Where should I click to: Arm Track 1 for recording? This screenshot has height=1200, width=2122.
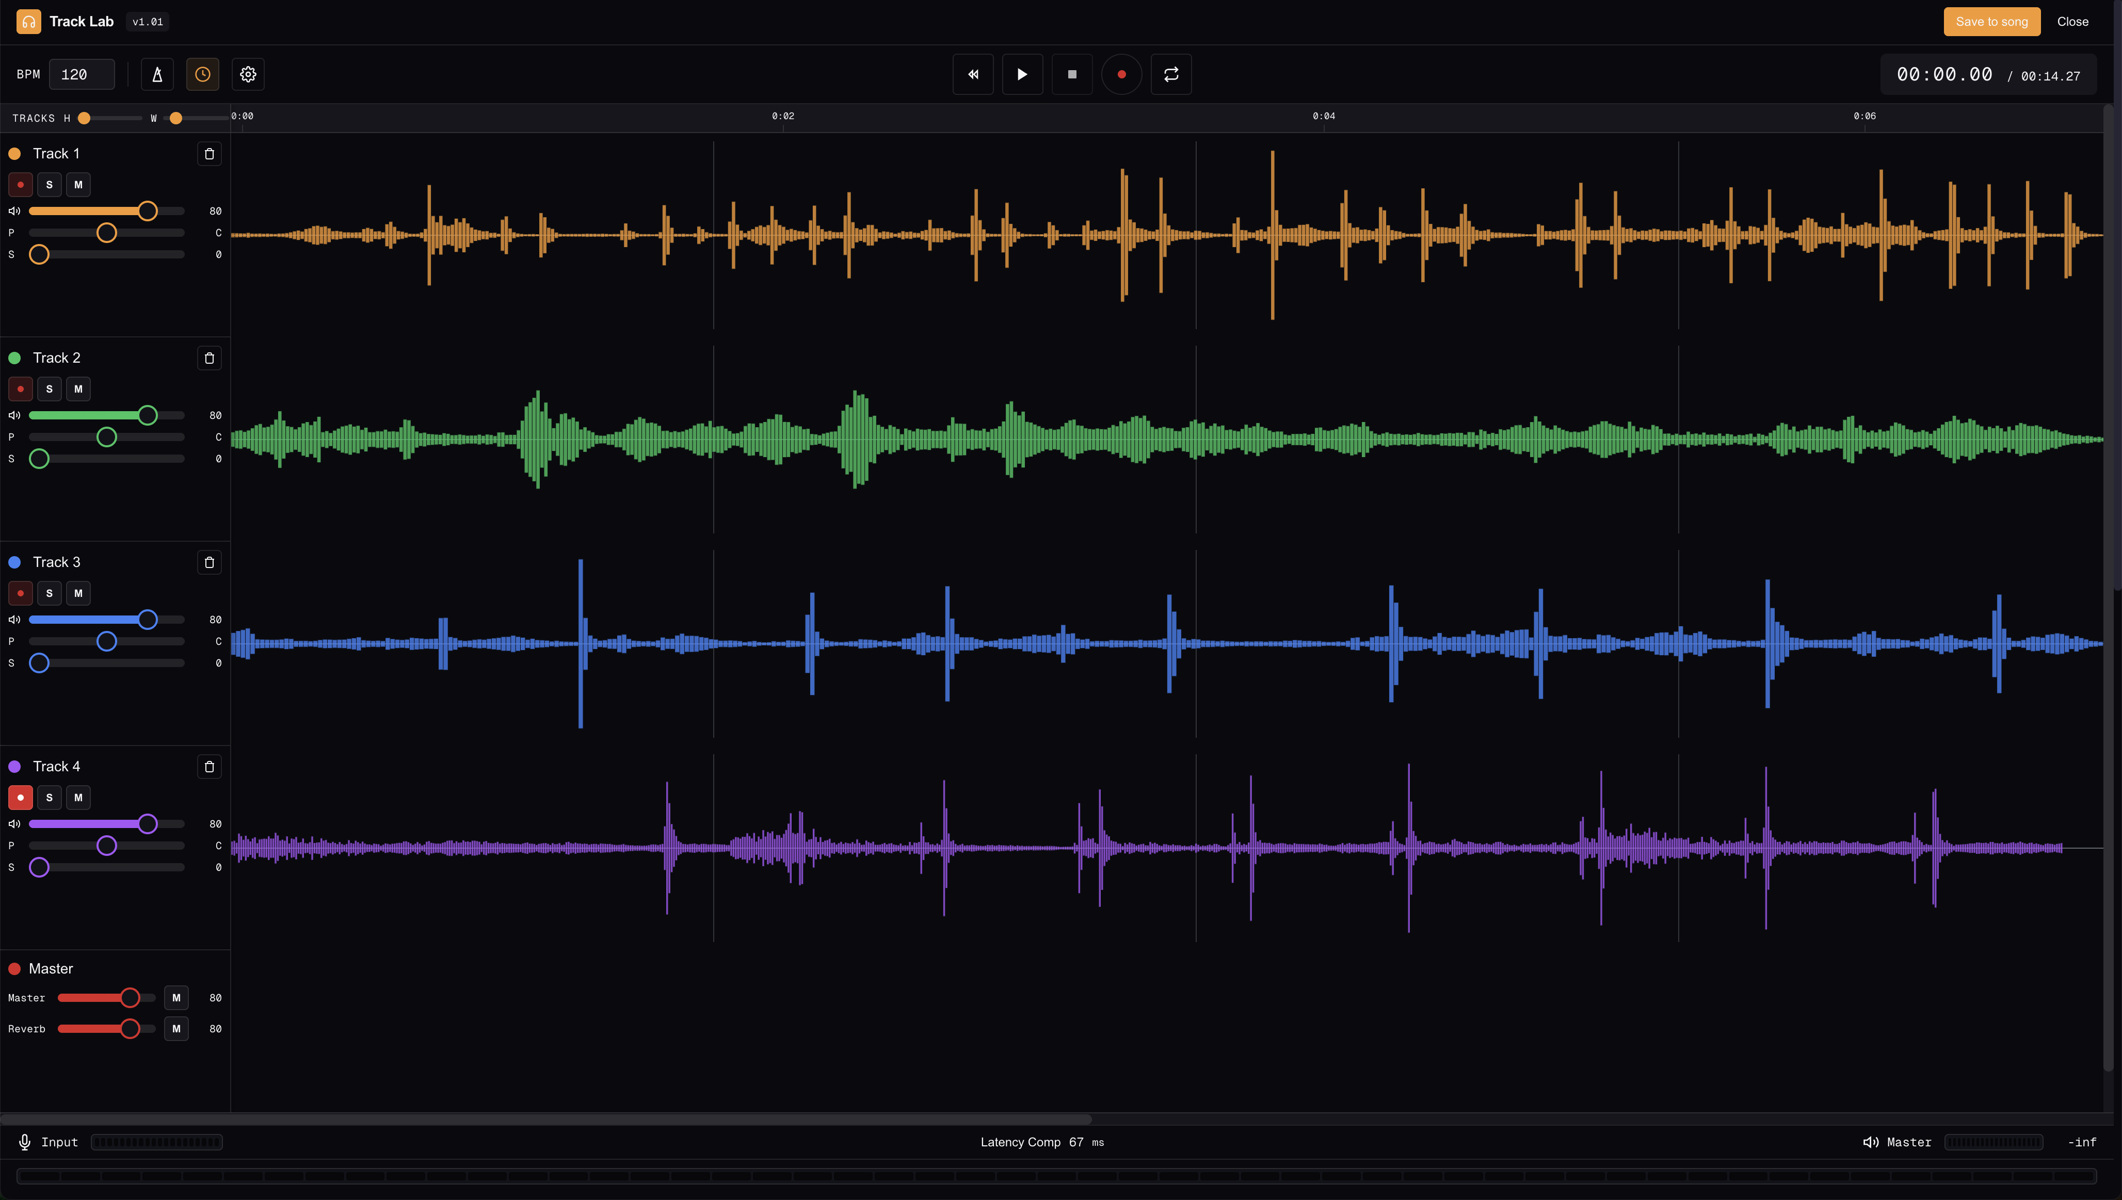(21, 185)
